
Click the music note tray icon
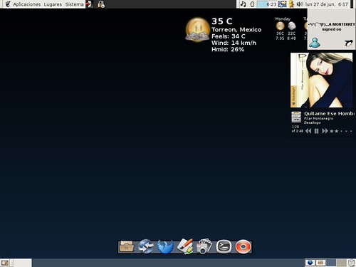pos(243,4)
